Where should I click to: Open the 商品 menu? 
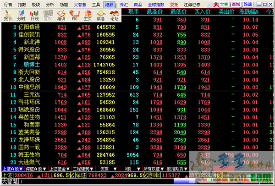click(138, 5)
